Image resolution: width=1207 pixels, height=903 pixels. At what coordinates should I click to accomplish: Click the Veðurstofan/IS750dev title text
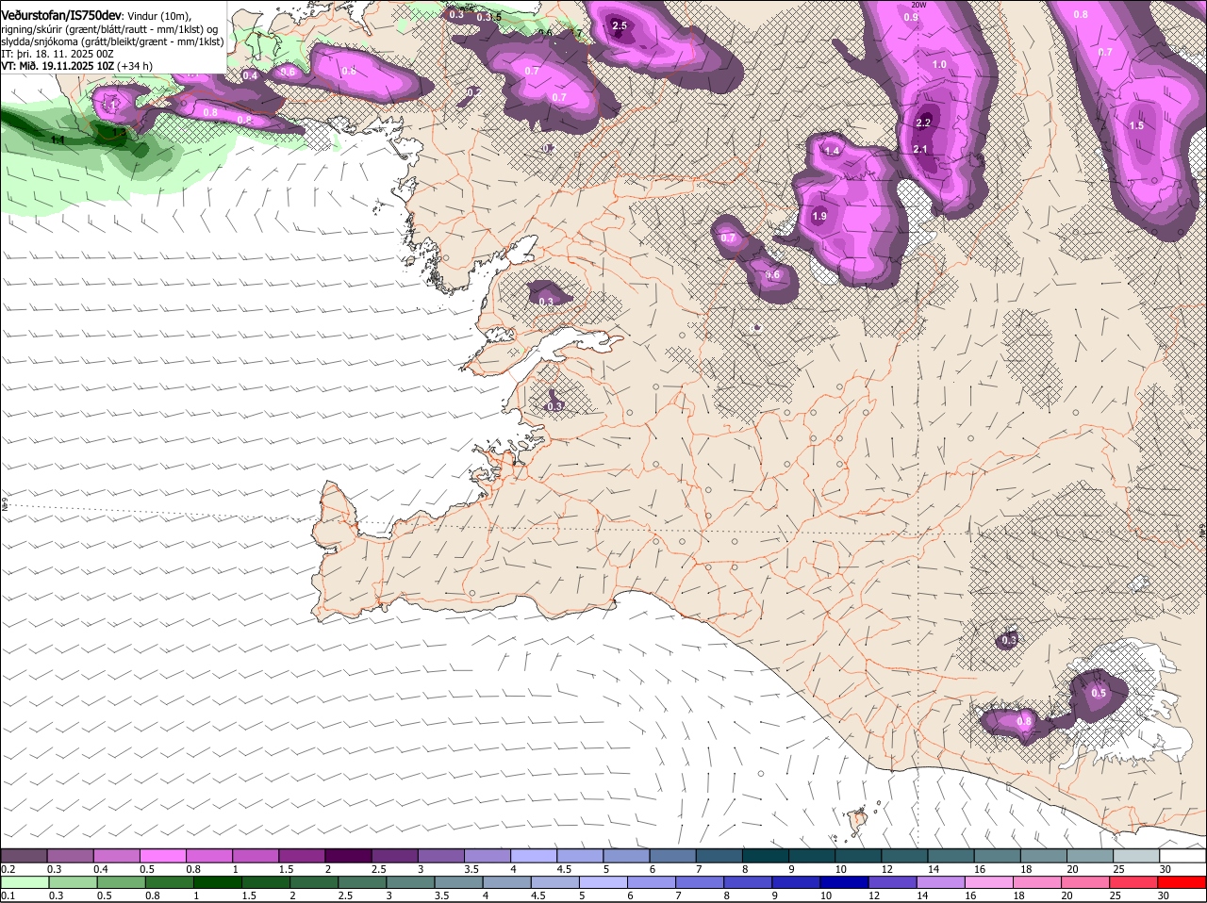[x=61, y=16]
